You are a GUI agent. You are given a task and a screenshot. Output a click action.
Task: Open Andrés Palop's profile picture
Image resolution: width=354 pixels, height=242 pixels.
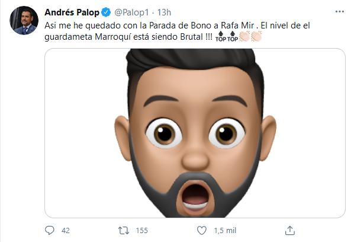pyautogui.click(x=24, y=20)
